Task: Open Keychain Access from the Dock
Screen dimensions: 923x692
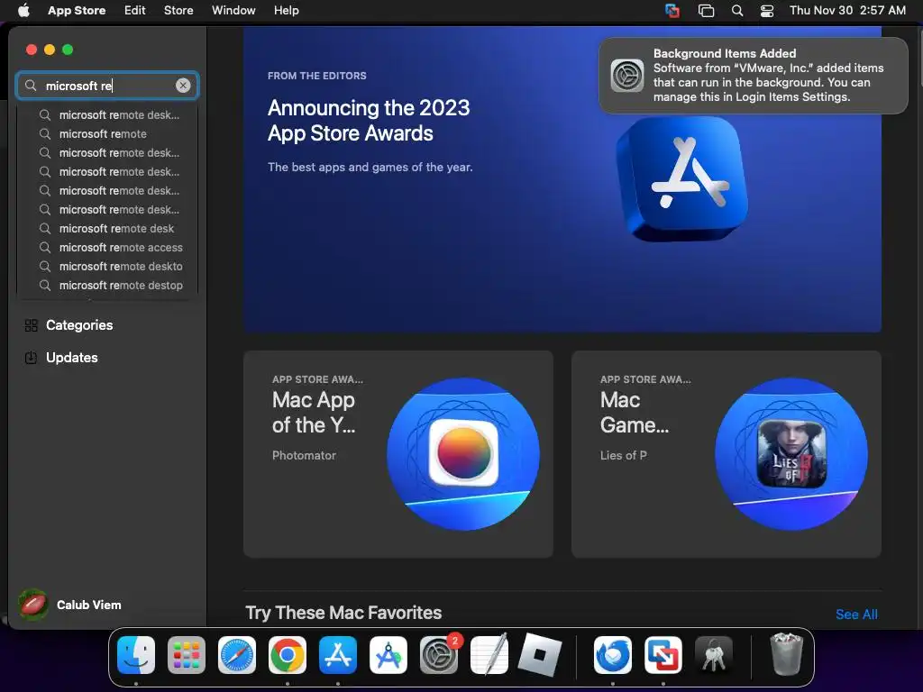Action: [x=714, y=655]
